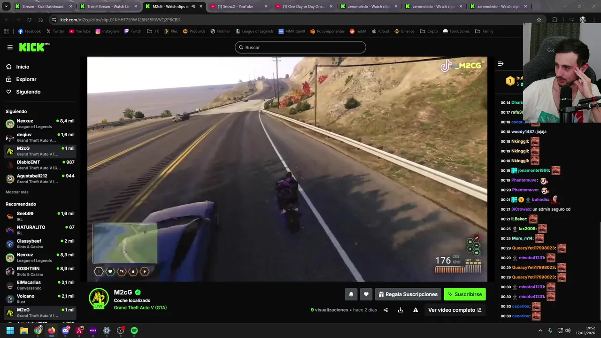Switch to Snow.X - YouTube tab
601x338 pixels.
click(239, 7)
